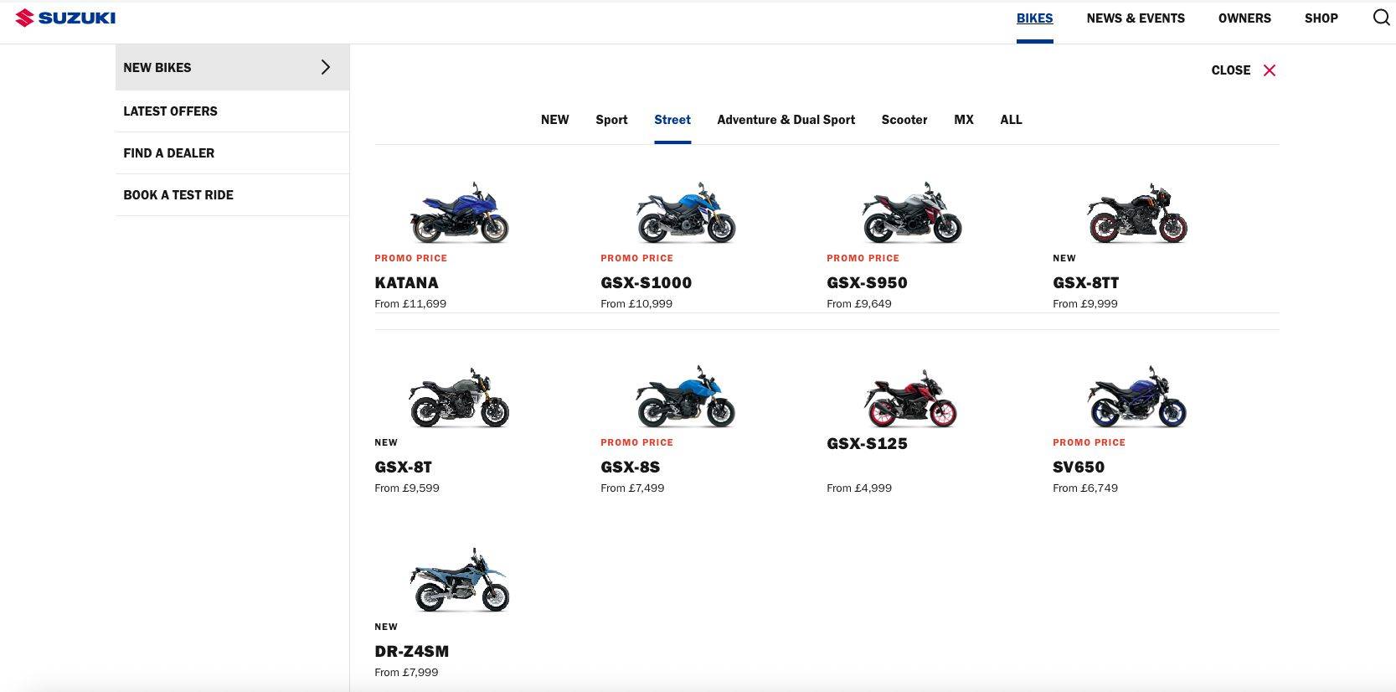The width and height of the screenshot is (1396, 692).
Task: Go to Find a Dealer
Action: (168, 153)
